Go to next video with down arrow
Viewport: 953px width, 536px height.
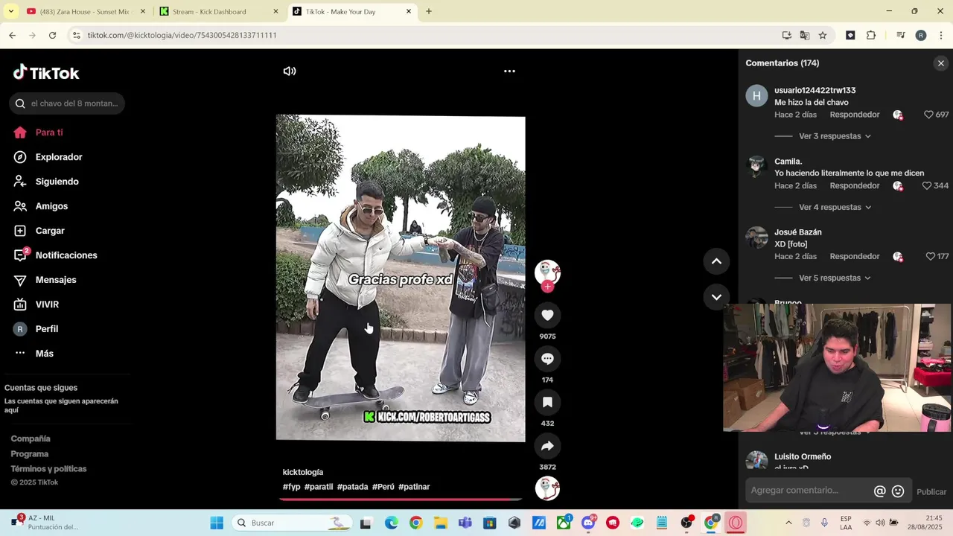click(716, 297)
